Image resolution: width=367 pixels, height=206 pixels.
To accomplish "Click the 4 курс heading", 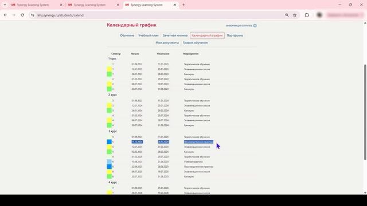I will [x=112, y=183].
